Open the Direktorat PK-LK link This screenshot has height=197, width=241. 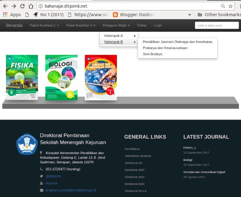click(x=136, y=191)
